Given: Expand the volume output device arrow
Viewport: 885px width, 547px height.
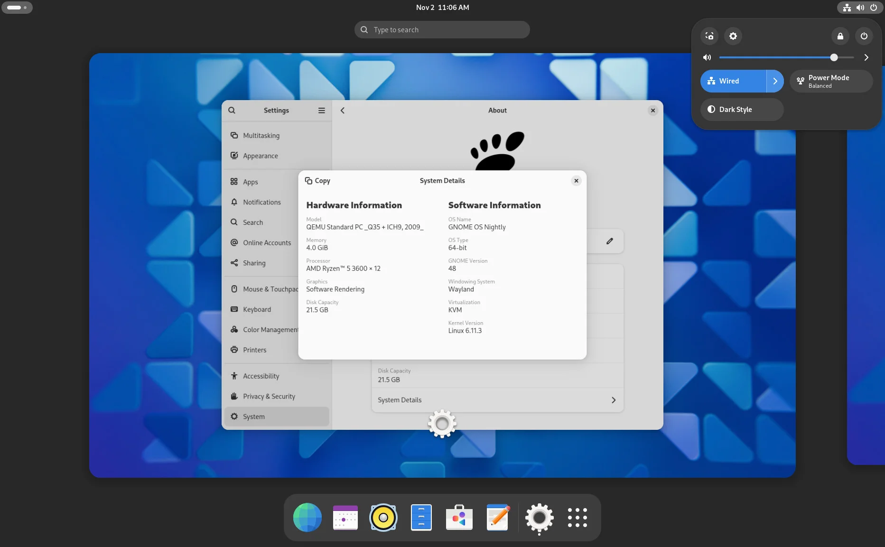Looking at the screenshot, I should pos(866,57).
